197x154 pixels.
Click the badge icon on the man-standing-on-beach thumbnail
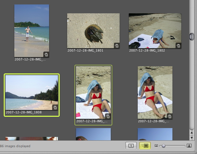(46, 55)
